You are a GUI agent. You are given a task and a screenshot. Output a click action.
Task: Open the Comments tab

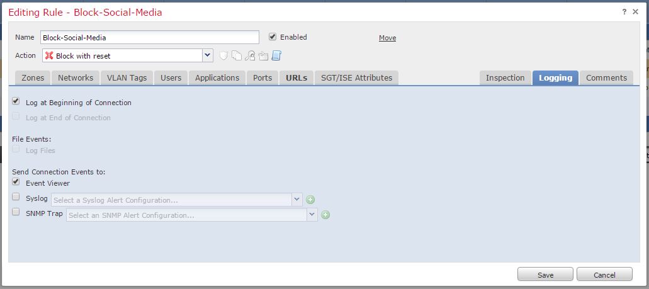pyautogui.click(x=606, y=78)
